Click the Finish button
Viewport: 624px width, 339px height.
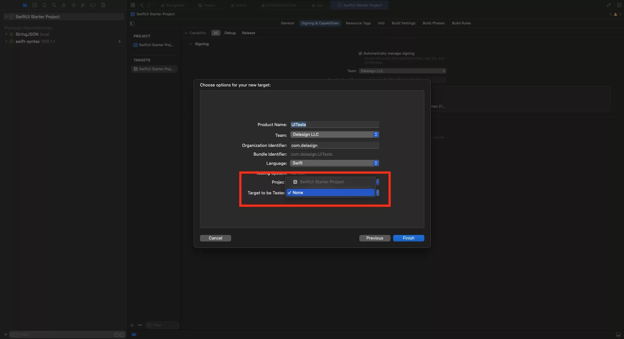pos(408,238)
